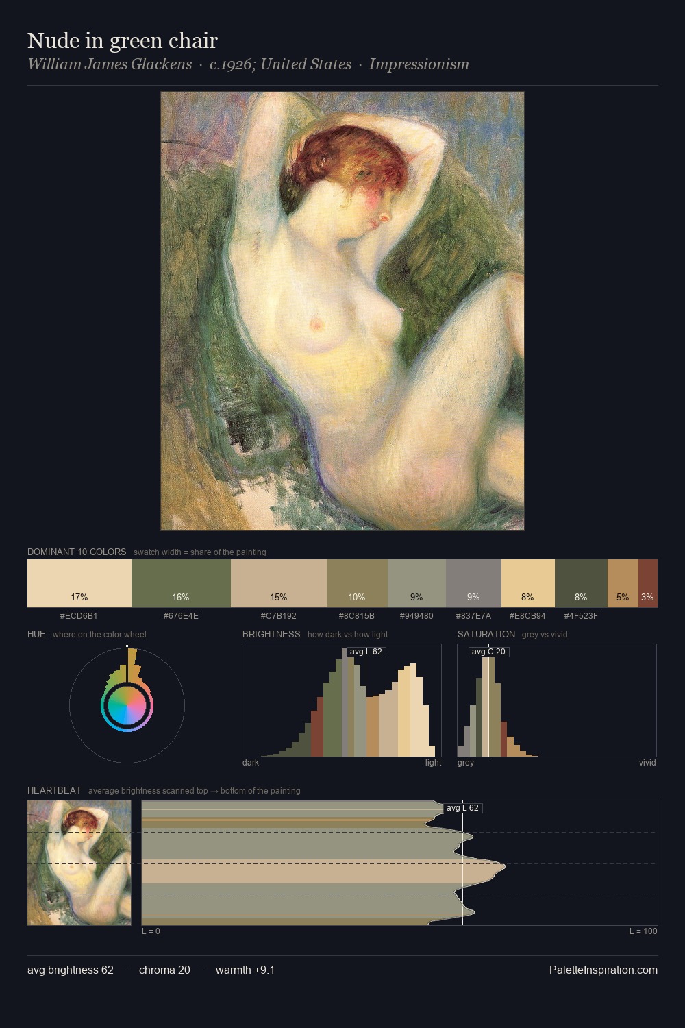Click the main painting image
The image size is (685, 1028).
pos(342,311)
